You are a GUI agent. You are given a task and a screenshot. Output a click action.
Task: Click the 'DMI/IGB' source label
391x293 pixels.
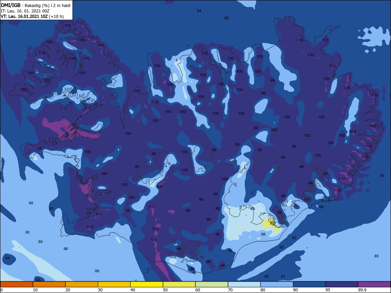pyautogui.click(x=11, y=5)
